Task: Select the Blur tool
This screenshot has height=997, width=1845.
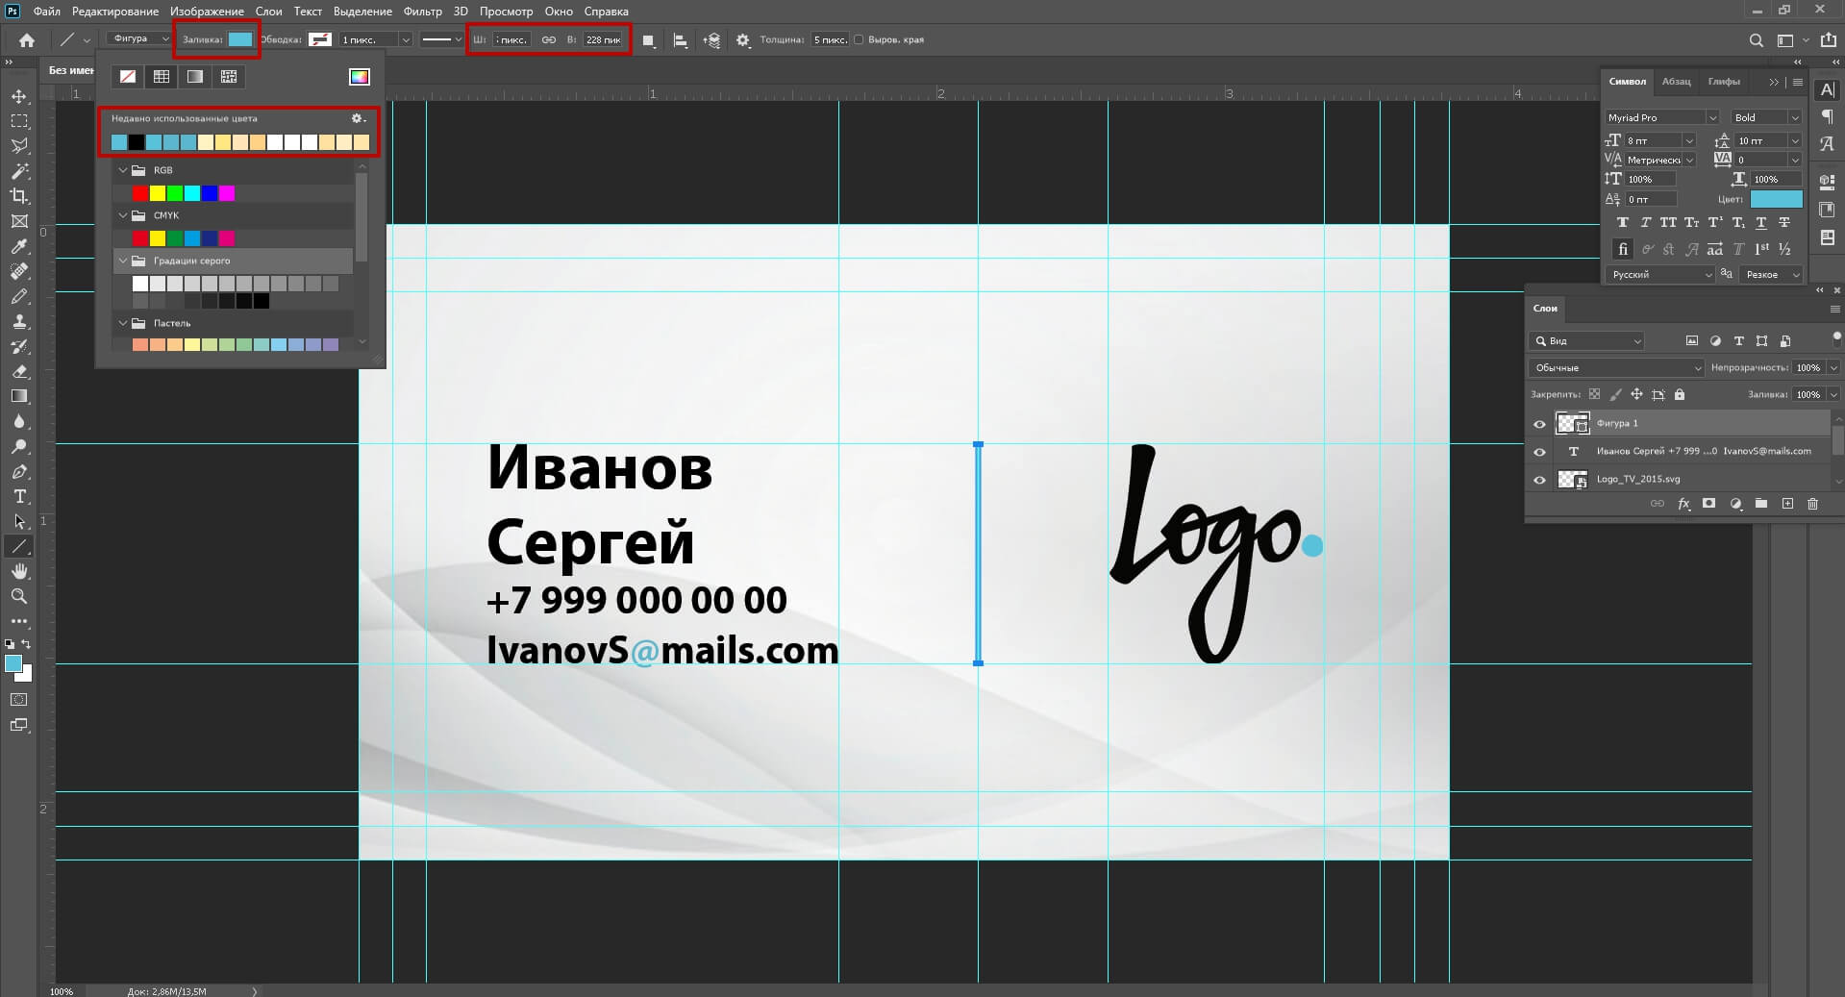Action: (x=19, y=421)
